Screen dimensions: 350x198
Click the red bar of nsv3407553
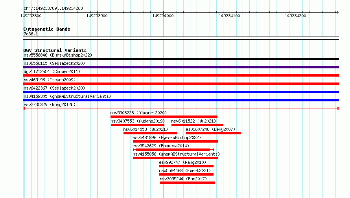138,125
